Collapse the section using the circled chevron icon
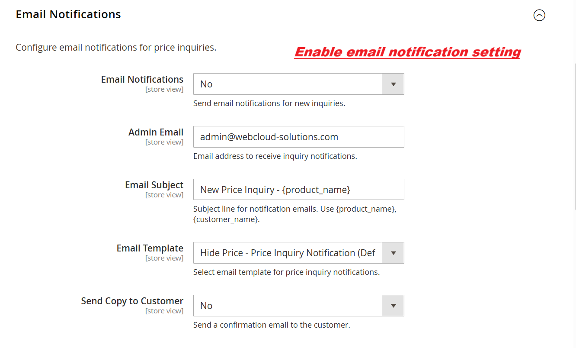The width and height of the screenshot is (576, 348). coord(539,16)
